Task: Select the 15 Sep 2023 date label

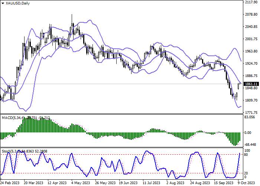Action: click(224, 183)
